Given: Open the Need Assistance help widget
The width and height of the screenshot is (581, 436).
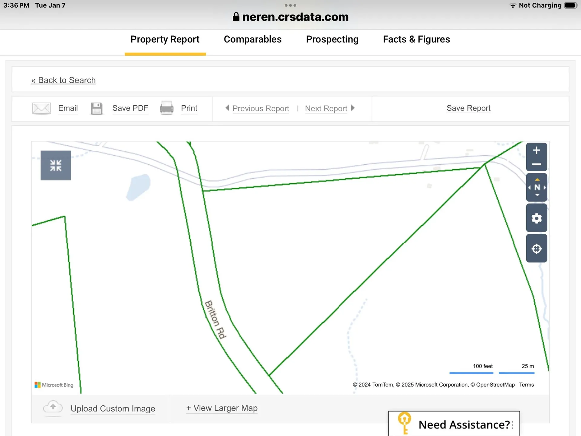Looking at the screenshot, I should point(454,424).
